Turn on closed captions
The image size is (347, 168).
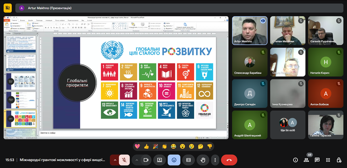[x=188, y=160]
